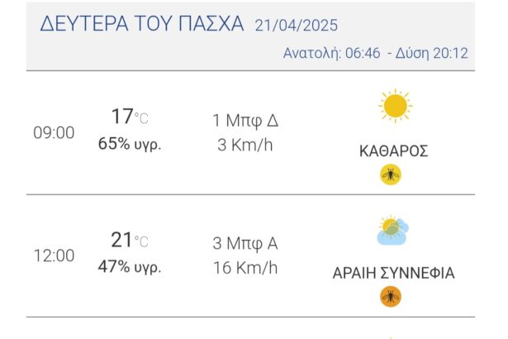Click the 21°C temperature reading

[130, 241]
